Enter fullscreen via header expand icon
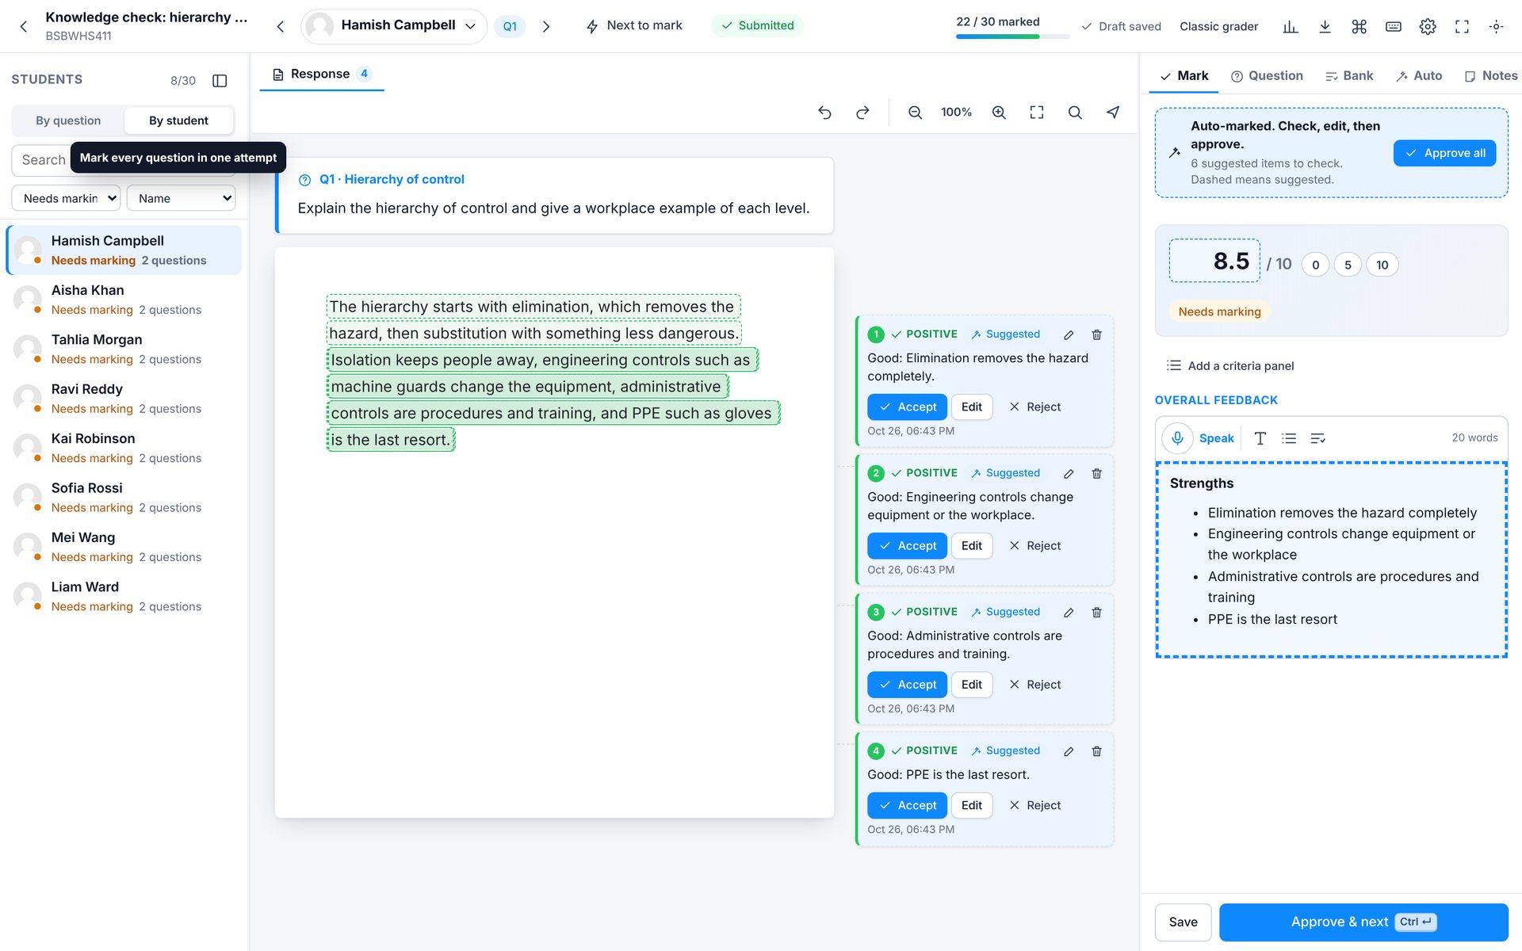 [1462, 27]
